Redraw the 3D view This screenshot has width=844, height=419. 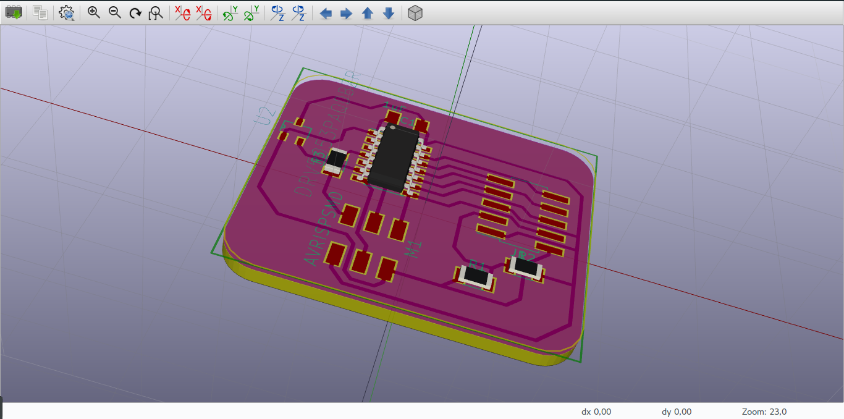pyautogui.click(x=135, y=12)
